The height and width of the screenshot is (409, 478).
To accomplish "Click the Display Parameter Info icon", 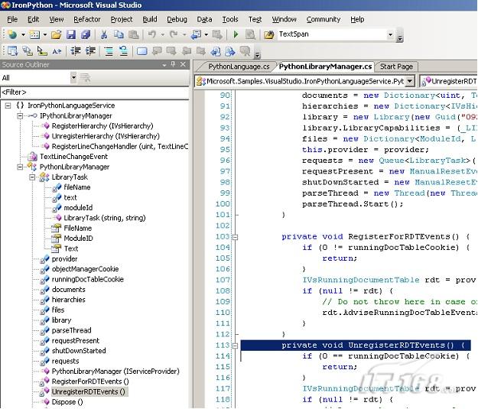I will coord(28,51).
